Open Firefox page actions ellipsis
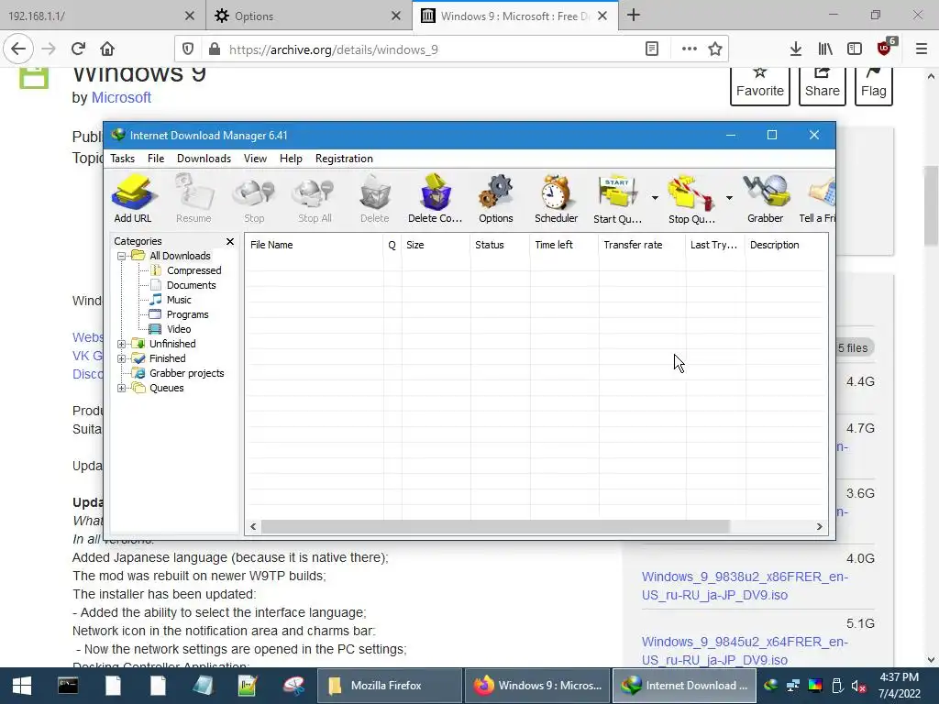Image resolution: width=939 pixels, height=704 pixels. pos(690,49)
